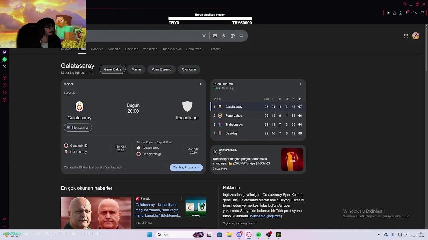Image resolution: width=428 pixels, height=240 pixels.
Task: Click the 'Bilet satın al' button
Action: click(78, 127)
